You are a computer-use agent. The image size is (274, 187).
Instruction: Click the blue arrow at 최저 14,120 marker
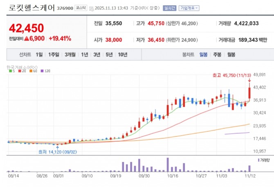tap(57, 148)
